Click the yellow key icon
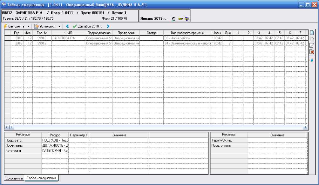 click(x=180, y=19)
